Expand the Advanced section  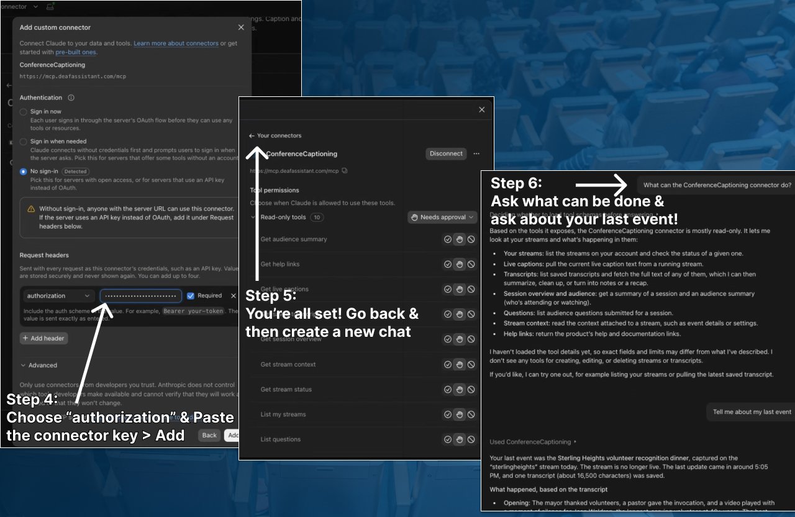click(39, 365)
